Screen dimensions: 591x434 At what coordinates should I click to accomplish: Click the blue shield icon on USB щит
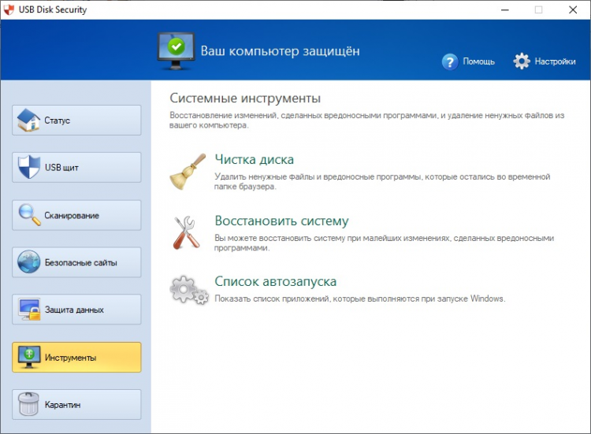29,167
